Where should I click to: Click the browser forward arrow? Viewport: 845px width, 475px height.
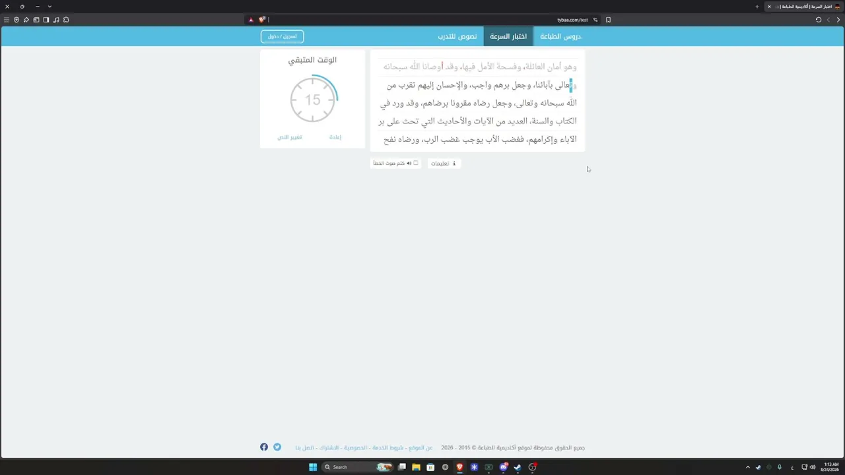coord(828,20)
